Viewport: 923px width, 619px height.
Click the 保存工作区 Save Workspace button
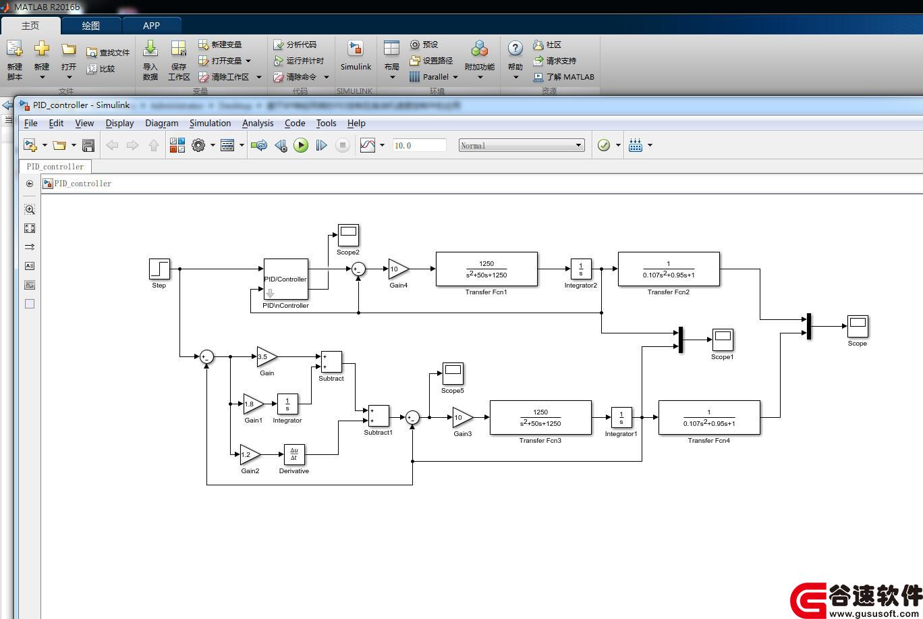[179, 60]
